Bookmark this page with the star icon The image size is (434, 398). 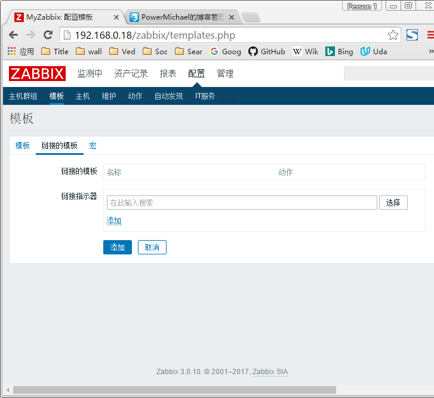click(x=393, y=35)
